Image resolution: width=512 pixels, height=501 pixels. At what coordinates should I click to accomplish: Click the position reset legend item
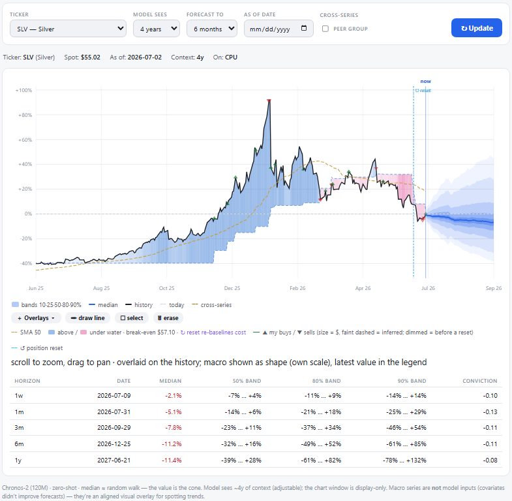coord(37,348)
